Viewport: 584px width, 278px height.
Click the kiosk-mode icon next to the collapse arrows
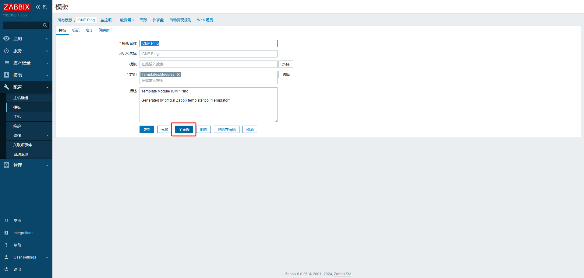[45, 7]
